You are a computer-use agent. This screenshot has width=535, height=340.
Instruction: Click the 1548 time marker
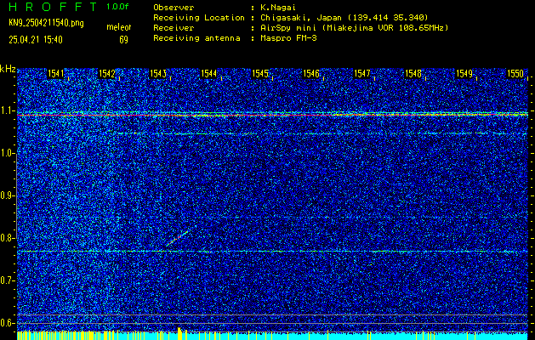point(413,74)
